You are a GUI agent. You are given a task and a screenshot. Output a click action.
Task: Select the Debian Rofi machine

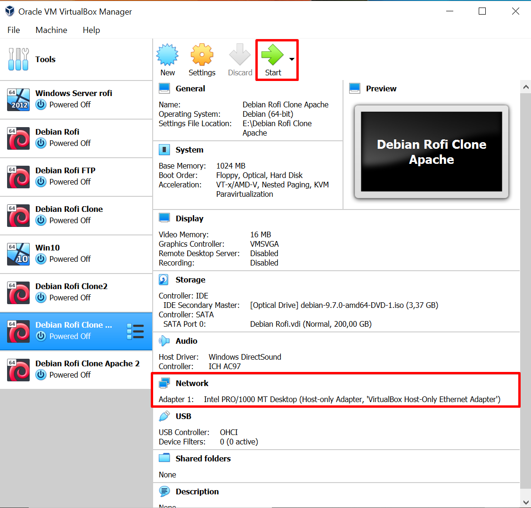click(76, 138)
